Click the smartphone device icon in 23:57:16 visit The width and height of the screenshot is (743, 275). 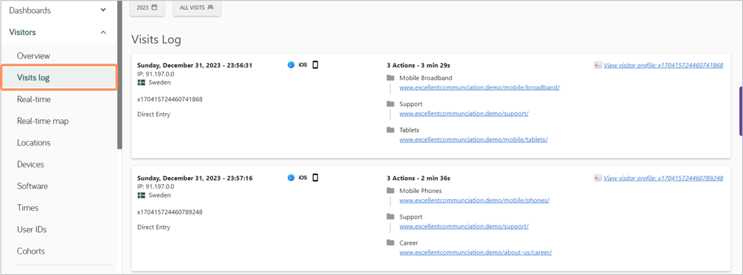point(315,177)
